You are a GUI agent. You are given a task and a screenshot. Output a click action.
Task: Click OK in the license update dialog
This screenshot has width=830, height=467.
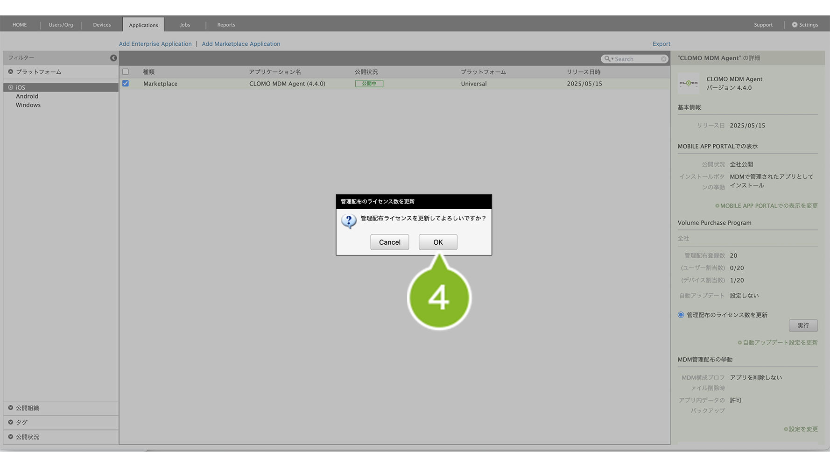click(x=437, y=242)
